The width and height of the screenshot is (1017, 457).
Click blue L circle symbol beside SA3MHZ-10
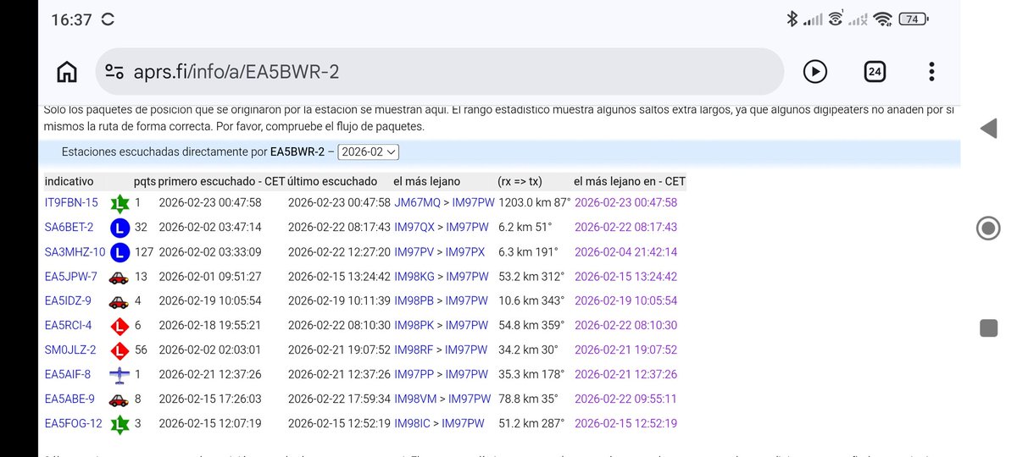click(x=119, y=252)
